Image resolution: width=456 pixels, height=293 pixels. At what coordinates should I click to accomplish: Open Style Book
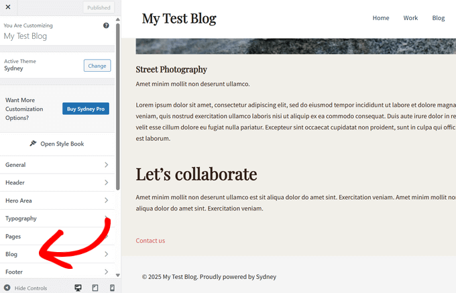pos(58,144)
